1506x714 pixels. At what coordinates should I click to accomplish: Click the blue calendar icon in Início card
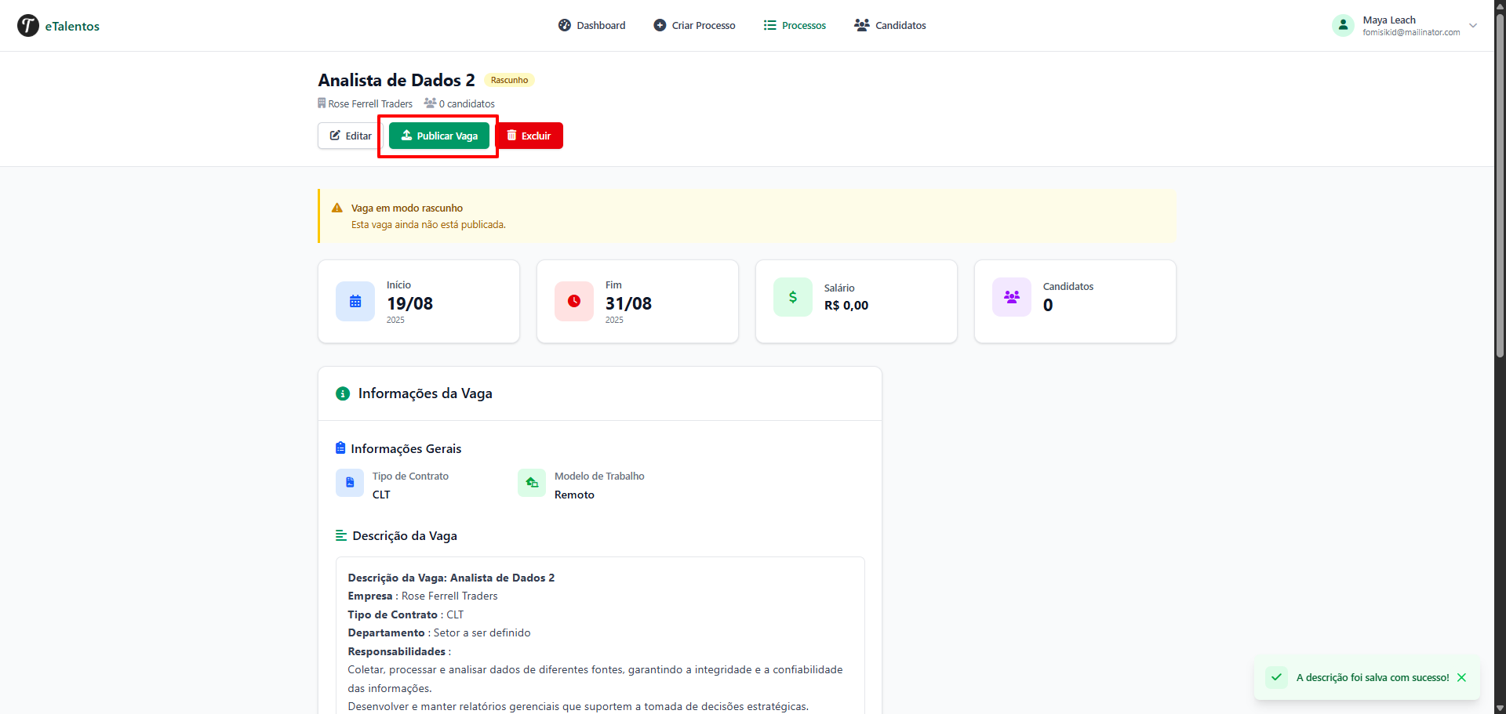pos(355,301)
